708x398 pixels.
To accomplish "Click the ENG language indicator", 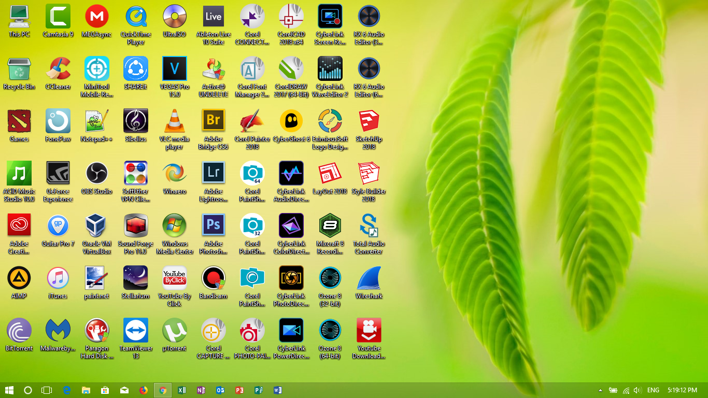I will pos(654,390).
